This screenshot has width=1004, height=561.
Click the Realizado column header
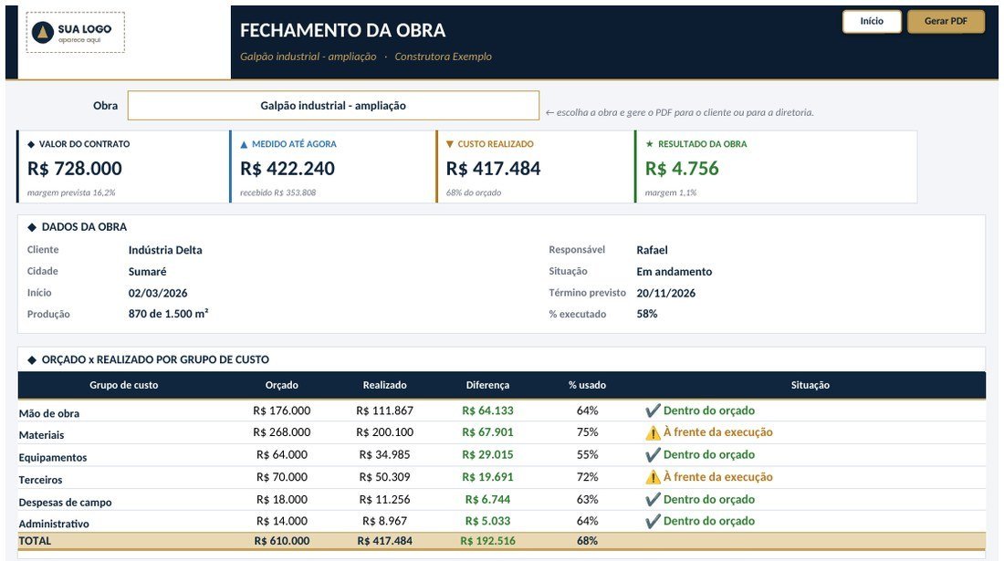[385, 385]
